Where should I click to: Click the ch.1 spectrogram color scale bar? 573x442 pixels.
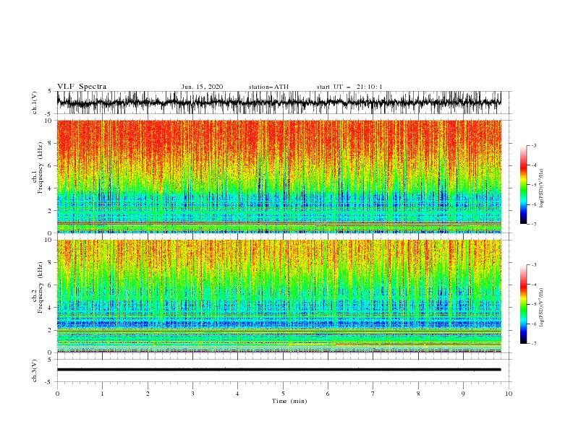point(523,185)
